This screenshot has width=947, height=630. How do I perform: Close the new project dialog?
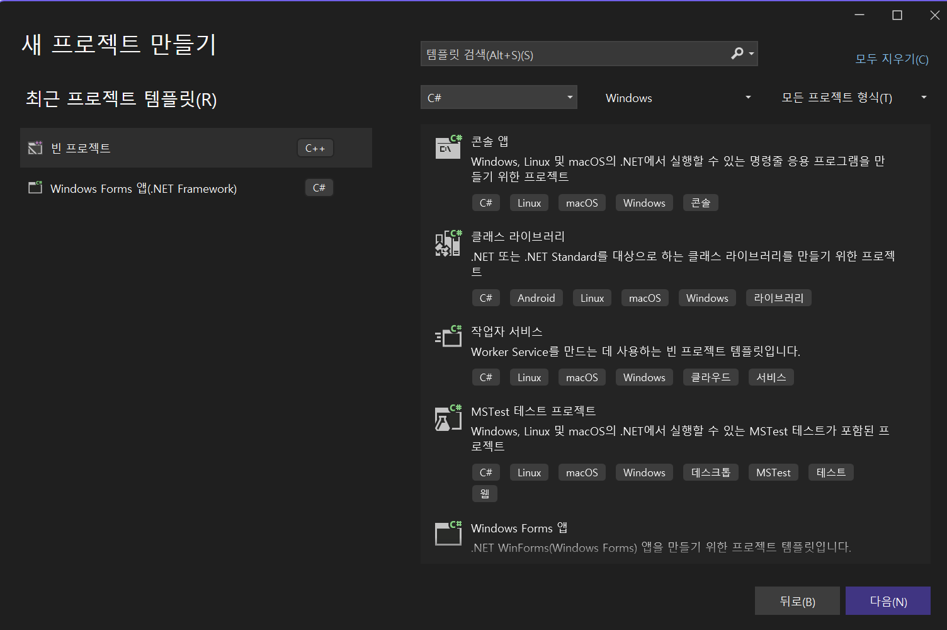934,15
